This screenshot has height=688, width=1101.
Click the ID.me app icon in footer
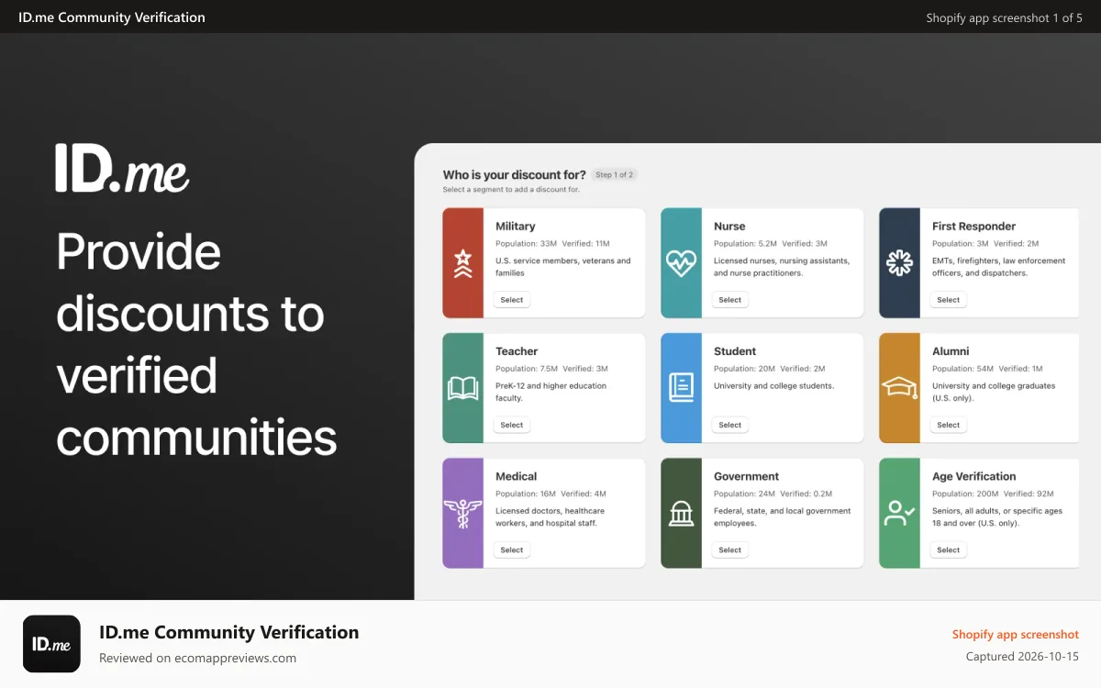pyautogui.click(x=51, y=644)
